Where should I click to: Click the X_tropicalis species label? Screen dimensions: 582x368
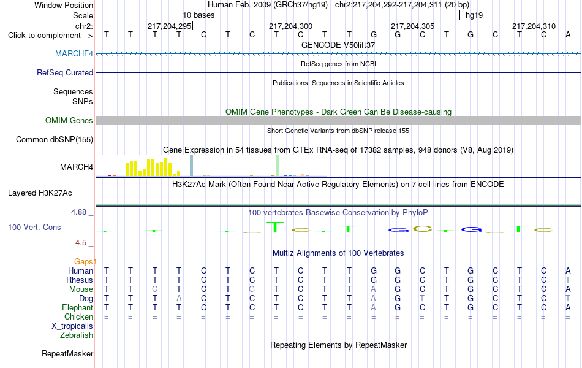click(72, 326)
